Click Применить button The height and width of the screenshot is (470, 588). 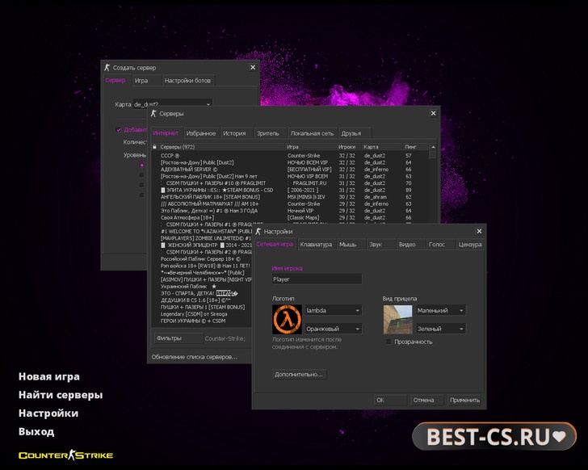click(x=465, y=400)
